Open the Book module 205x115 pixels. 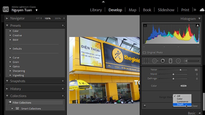click(147, 10)
